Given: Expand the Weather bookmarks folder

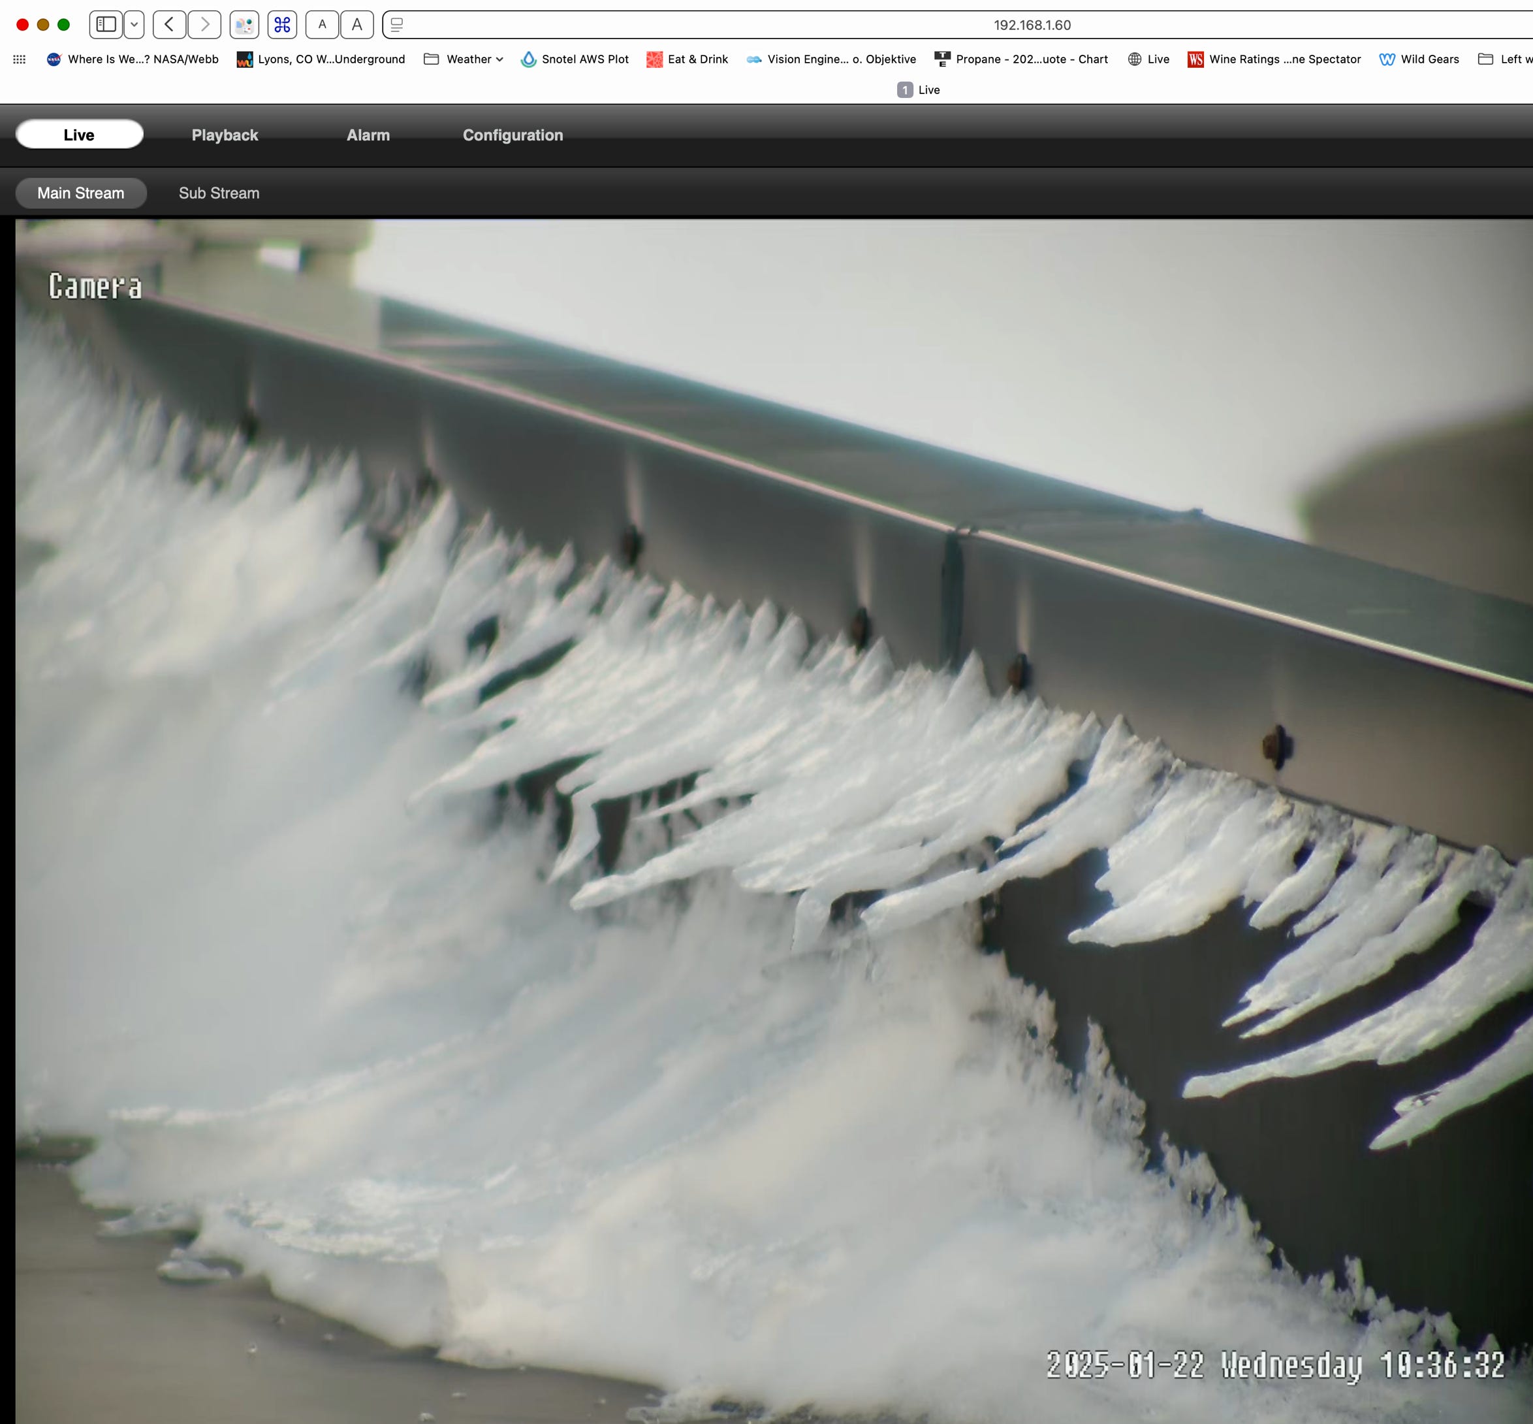Looking at the screenshot, I should click(464, 59).
